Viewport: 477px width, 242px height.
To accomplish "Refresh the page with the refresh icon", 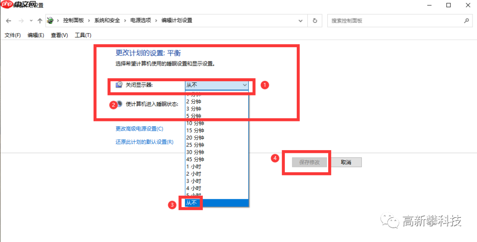I will [315, 21].
